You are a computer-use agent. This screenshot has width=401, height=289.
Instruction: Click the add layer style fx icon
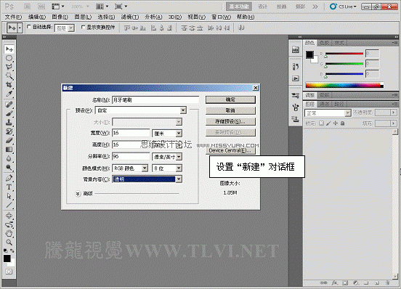334,283
